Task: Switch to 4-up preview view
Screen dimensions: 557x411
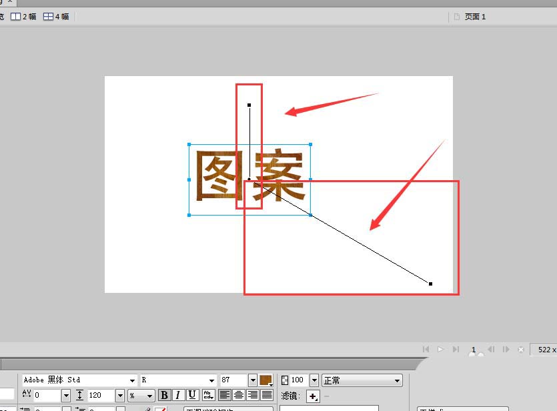Action: 56,17
